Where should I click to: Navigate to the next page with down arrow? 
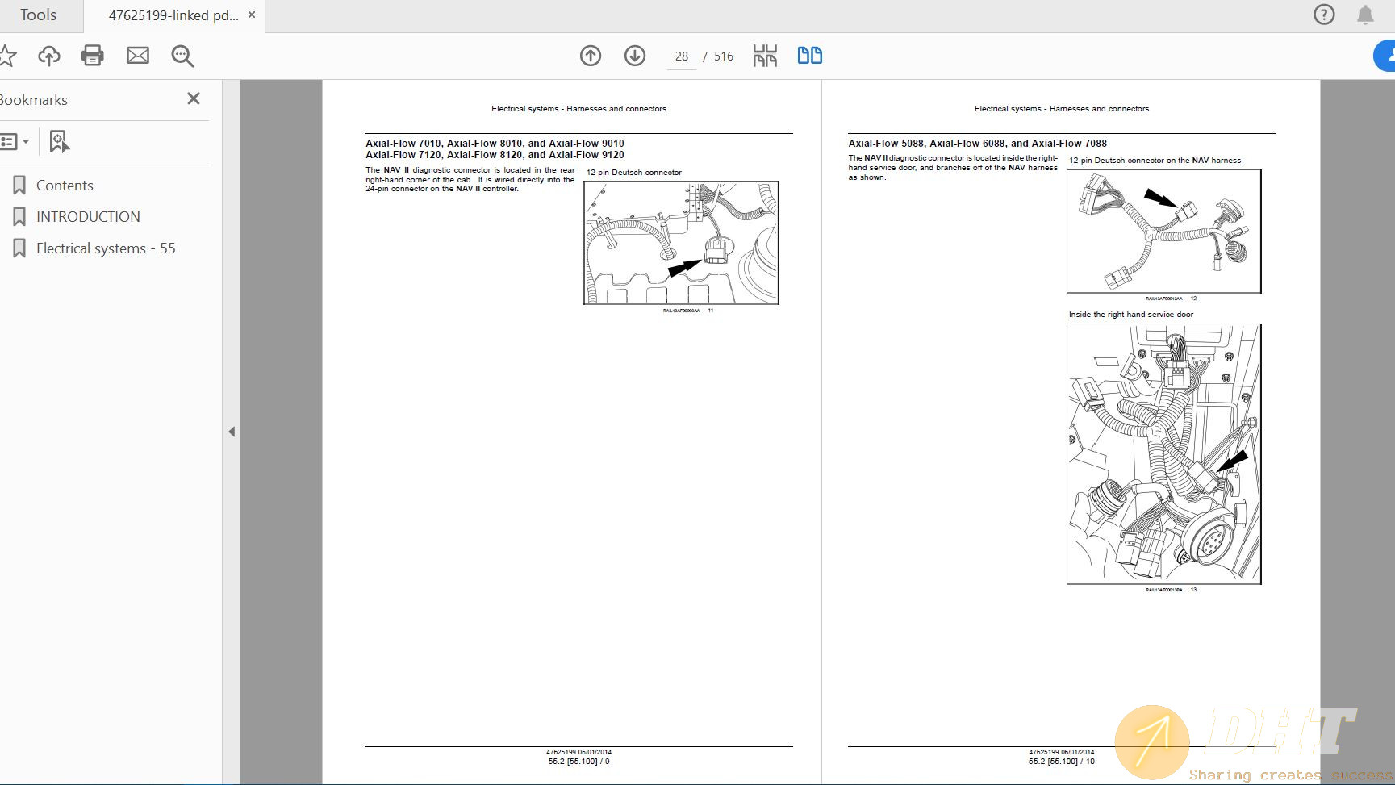pyautogui.click(x=635, y=56)
